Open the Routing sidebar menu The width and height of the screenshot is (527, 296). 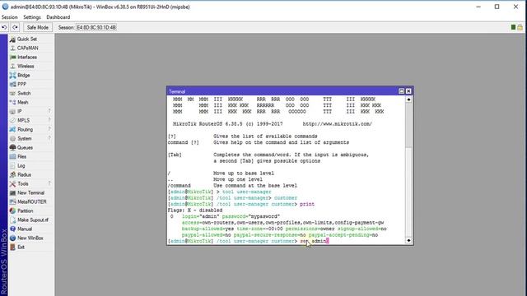point(31,130)
